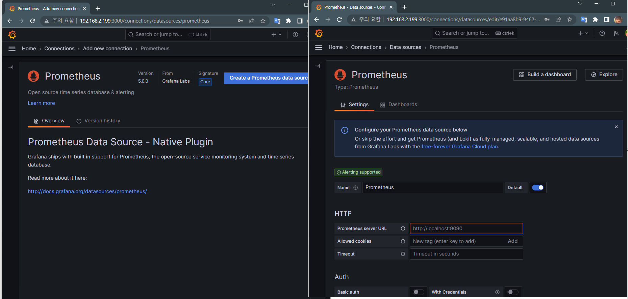Close the right browser's Prometheus tab
Image resolution: width=628 pixels, height=299 pixels.
(x=391, y=7)
